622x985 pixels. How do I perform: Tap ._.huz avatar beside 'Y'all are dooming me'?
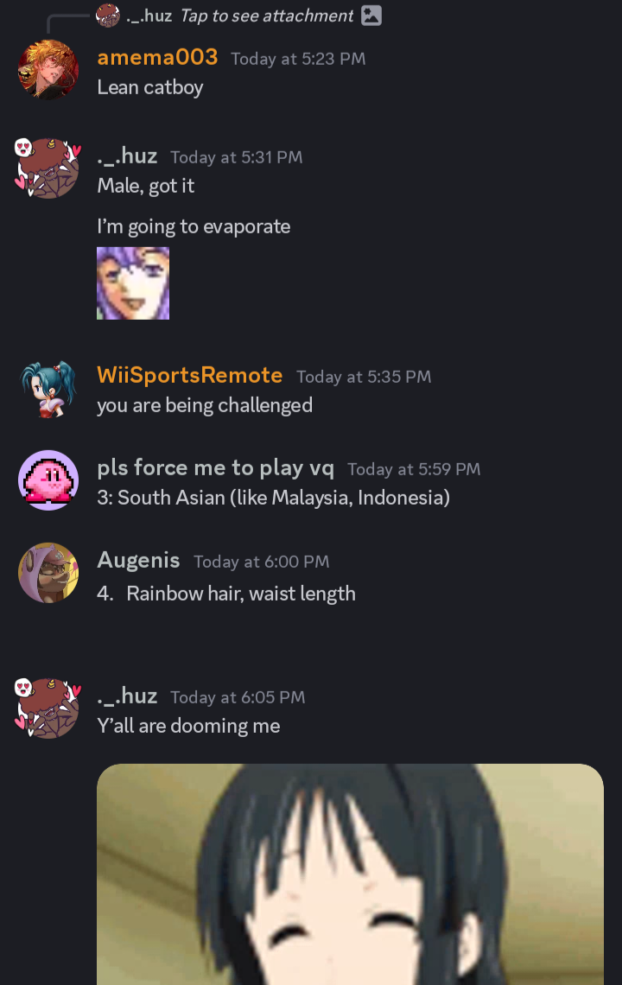[x=48, y=709]
